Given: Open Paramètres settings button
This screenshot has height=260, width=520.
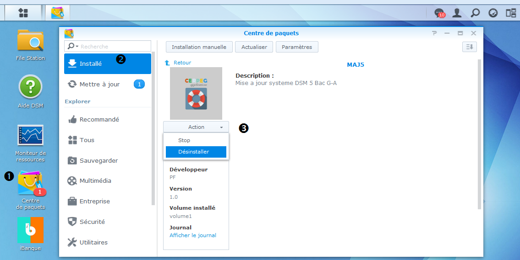Looking at the screenshot, I should point(297,47).
